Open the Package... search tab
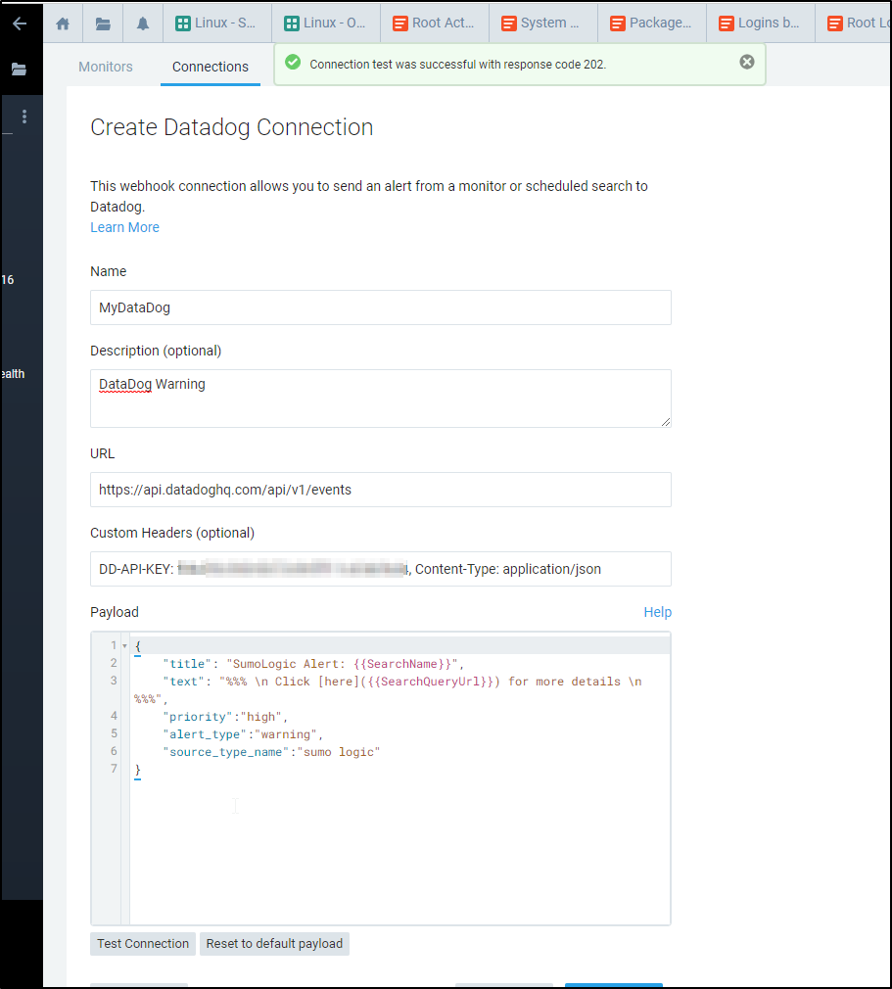The width and height of the screenshot is (892, 989). [652, 24]
